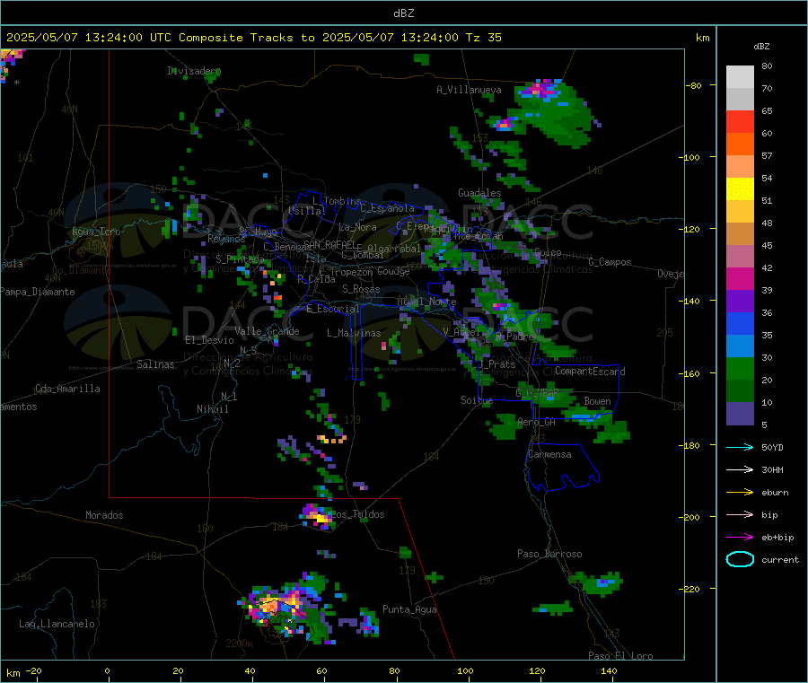Click the orange 57–60 dBZ color swatch
The height and width of the screenshot is (683, 808).
point(740,144)
